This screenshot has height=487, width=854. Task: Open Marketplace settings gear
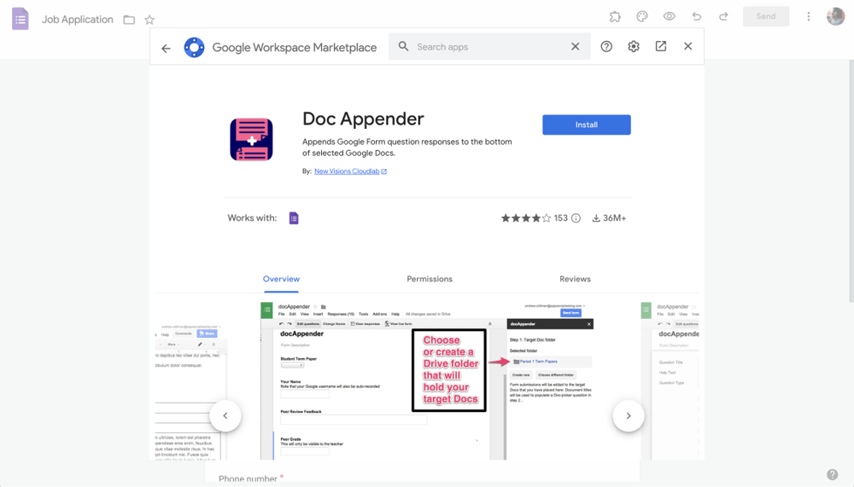(634, 47)
